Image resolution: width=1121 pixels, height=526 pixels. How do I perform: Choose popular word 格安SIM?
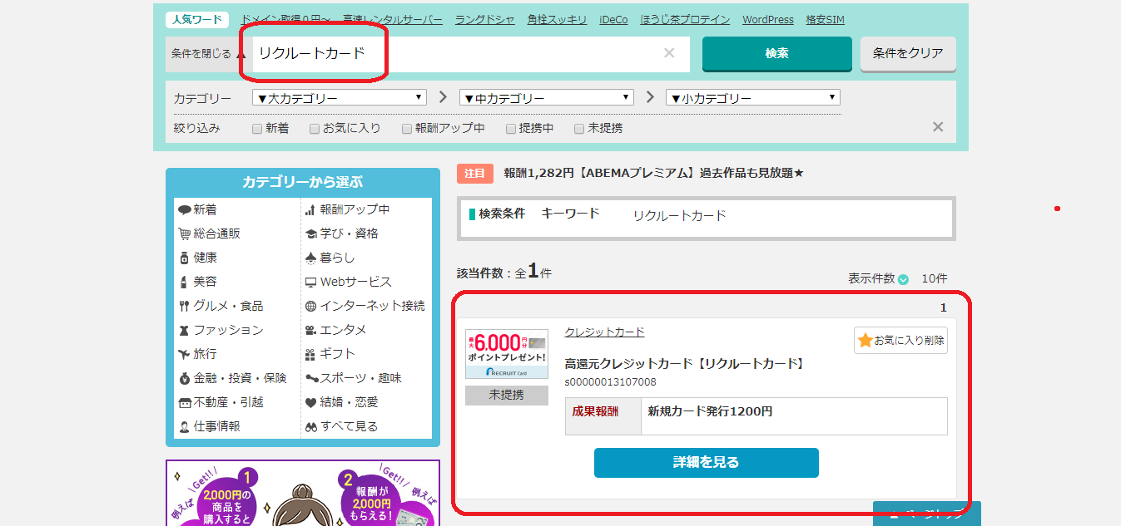coord(825,20)
